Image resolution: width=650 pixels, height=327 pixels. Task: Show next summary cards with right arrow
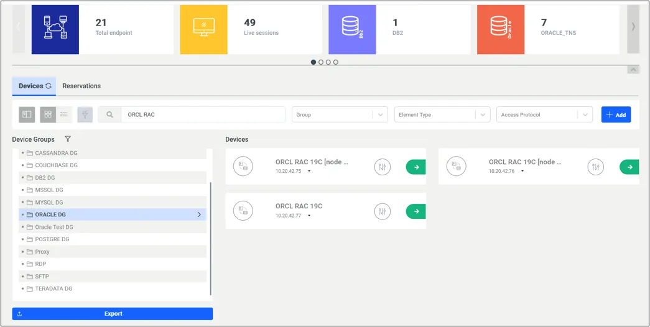633,27
